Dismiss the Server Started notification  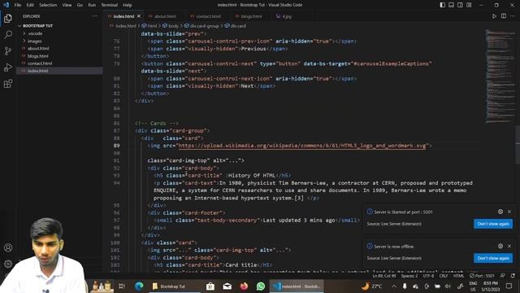click(509, 212)
